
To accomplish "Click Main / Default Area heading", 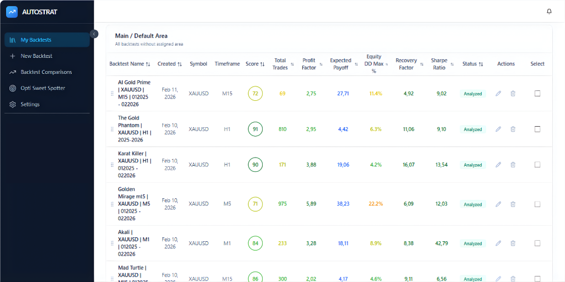I will 141,36.
